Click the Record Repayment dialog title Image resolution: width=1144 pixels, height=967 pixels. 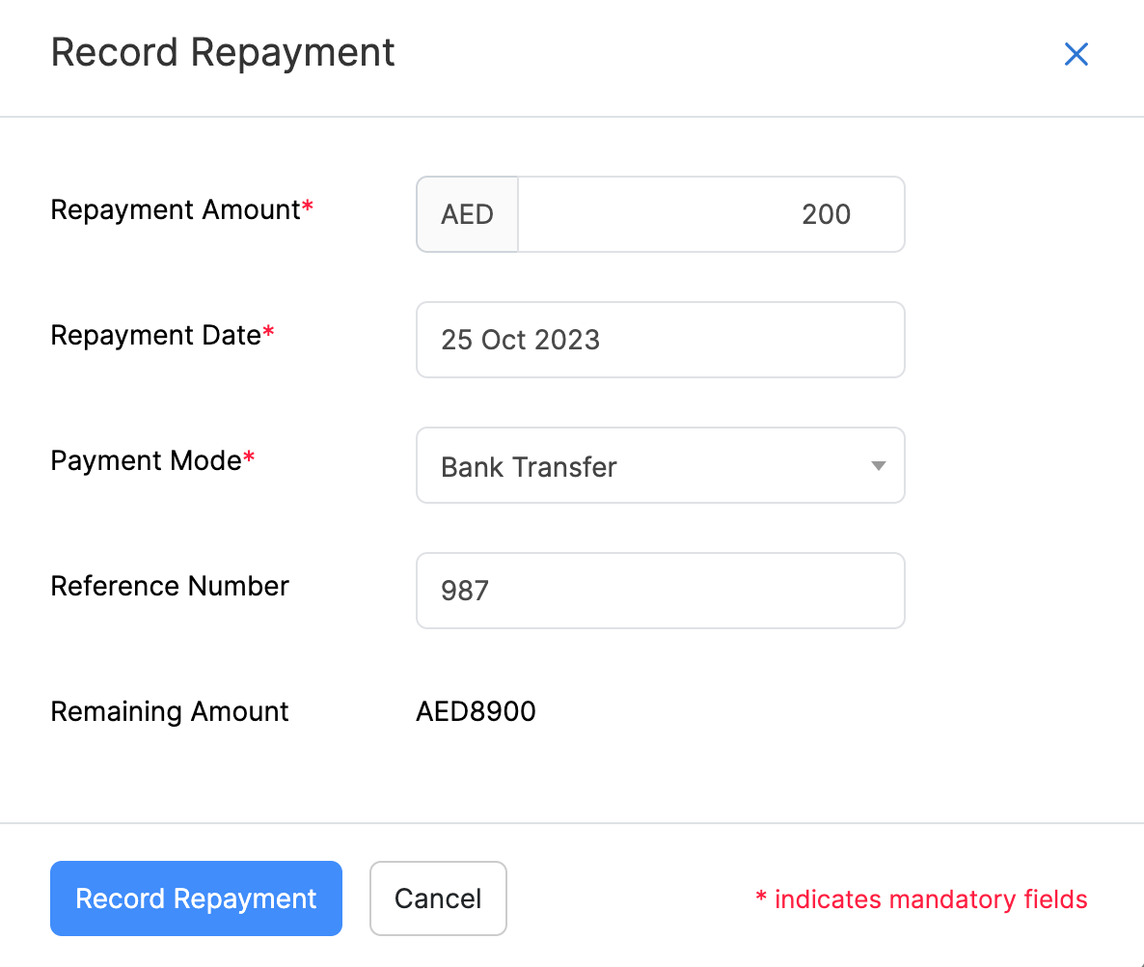pyautogui.click(x=223, y=52)
